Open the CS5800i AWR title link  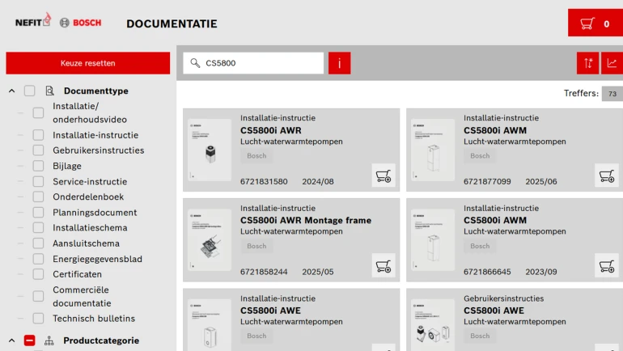(271, 130)
